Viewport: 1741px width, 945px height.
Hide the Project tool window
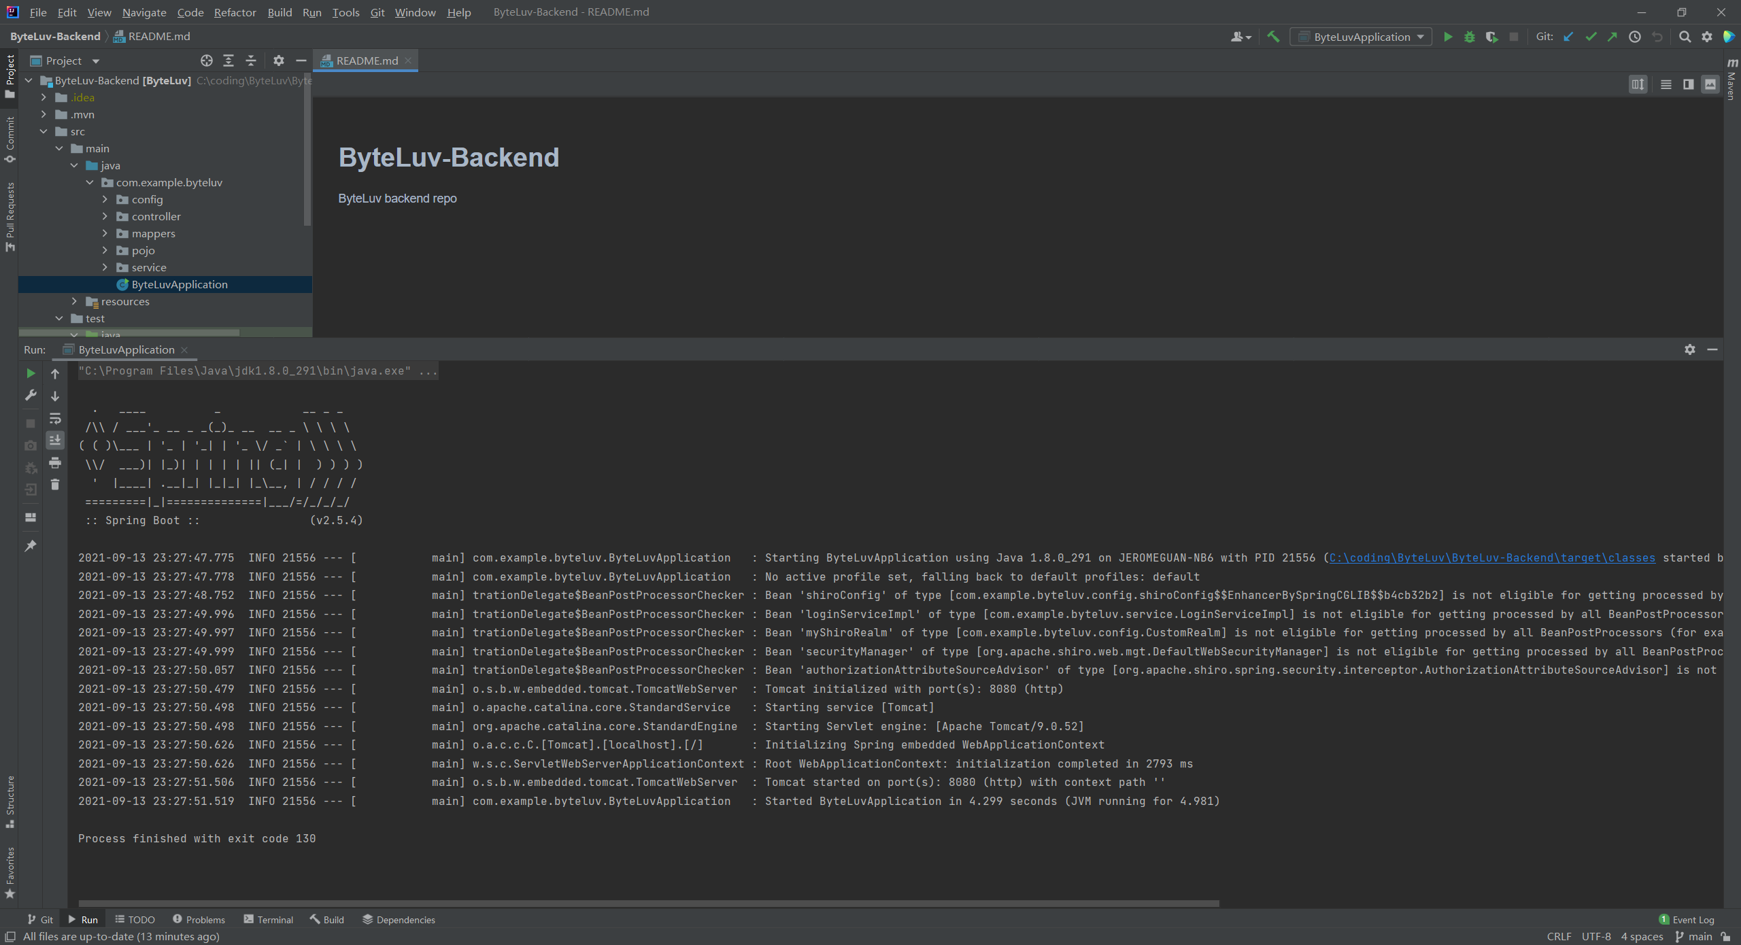click(301, 61)
